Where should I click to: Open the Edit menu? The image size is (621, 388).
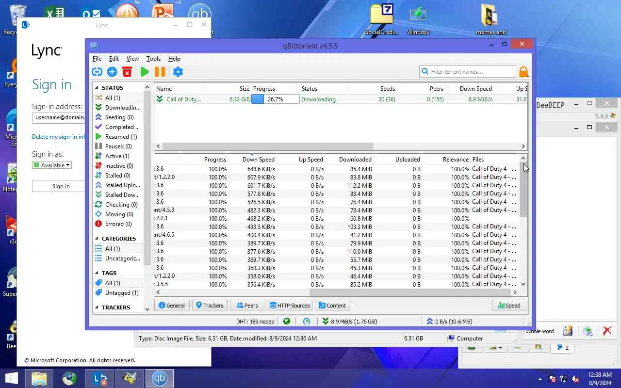click(x=114, y=59)
